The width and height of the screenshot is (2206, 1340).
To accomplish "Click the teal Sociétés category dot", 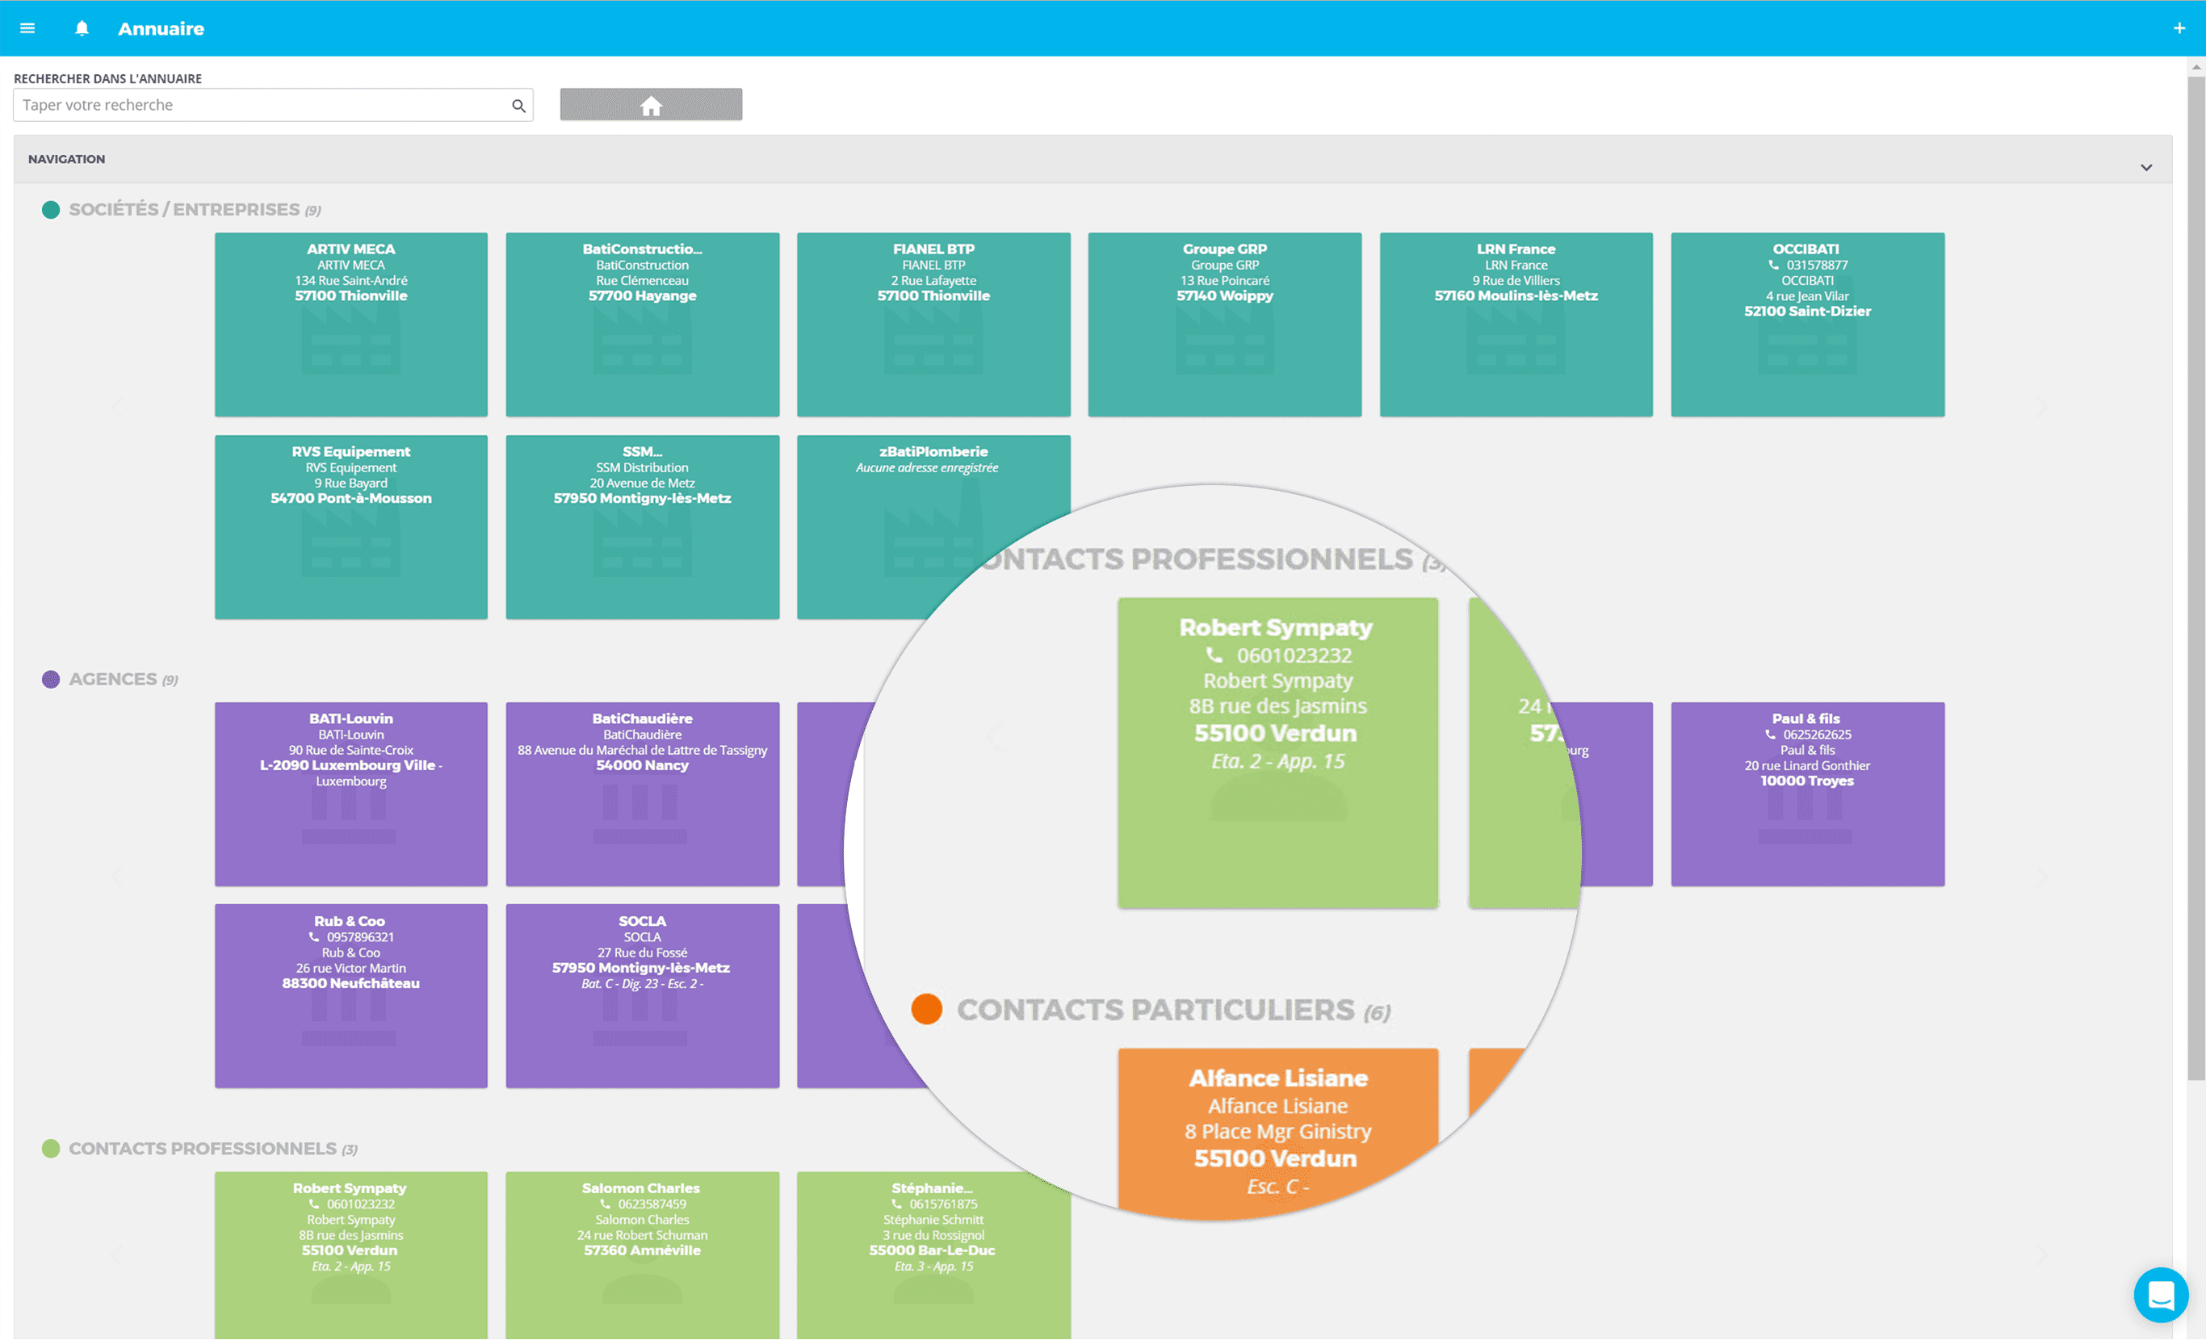I will (51, 209).
